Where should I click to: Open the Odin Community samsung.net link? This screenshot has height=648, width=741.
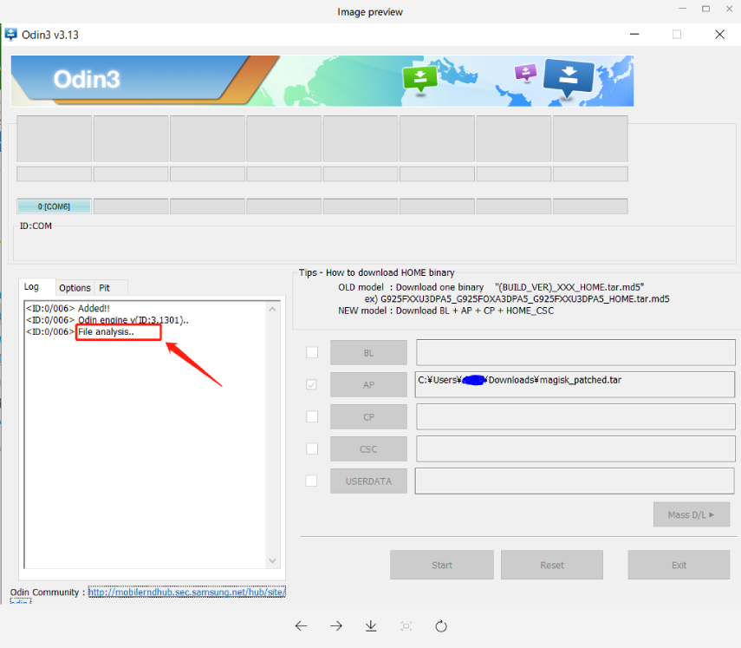(x=187, y=592)
